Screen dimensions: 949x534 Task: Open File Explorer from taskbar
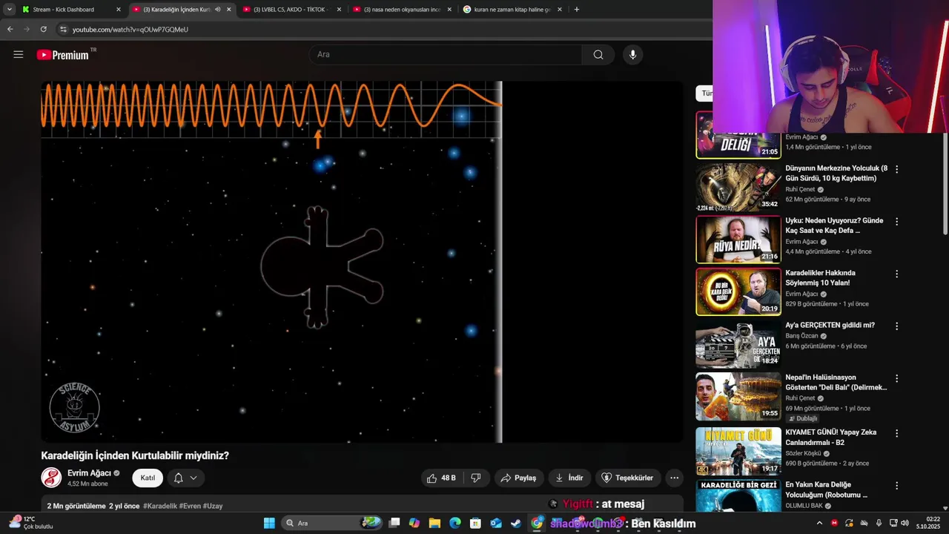434,523
